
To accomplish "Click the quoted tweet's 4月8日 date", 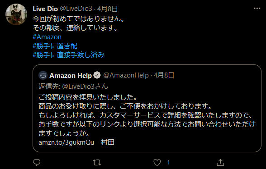I will point(164,75).
